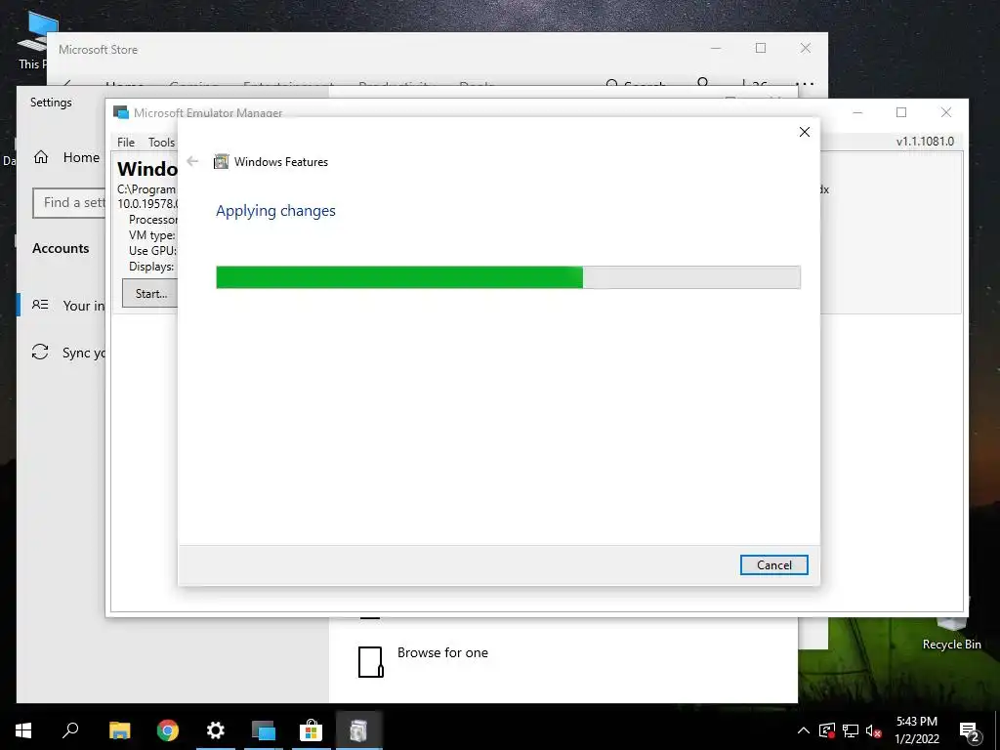Open Microsoft Store from taskbar
Screen dimensions: 1000x750
pos(311,730)
